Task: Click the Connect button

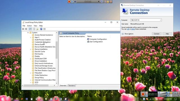Action: 157,34
